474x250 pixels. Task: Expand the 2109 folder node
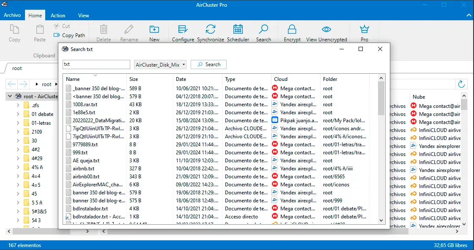tap(18, 132)
